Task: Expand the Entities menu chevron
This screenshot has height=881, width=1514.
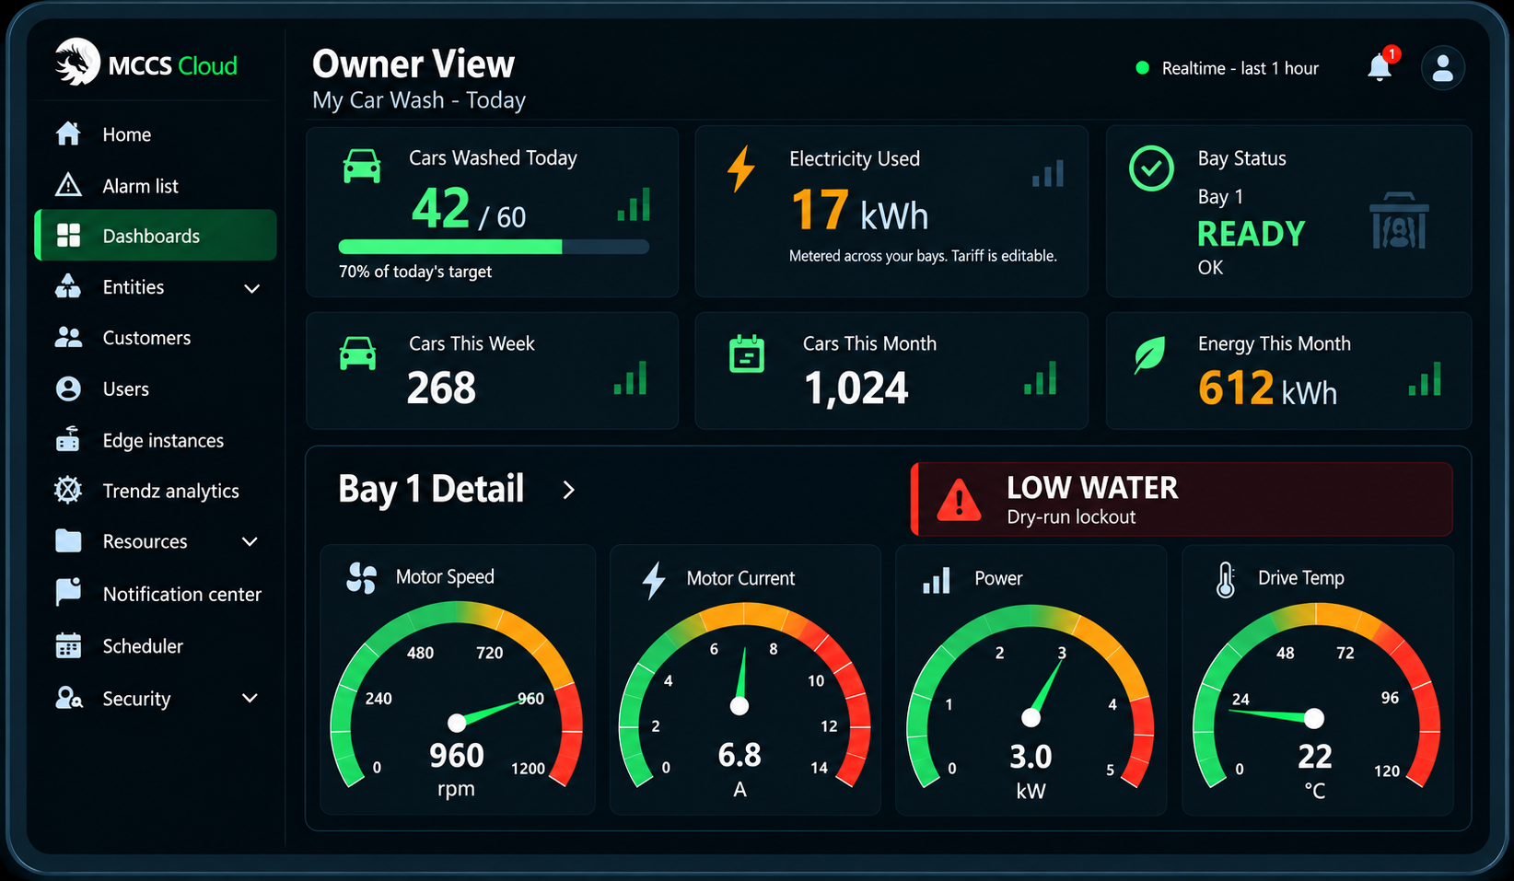Action: 251,289
